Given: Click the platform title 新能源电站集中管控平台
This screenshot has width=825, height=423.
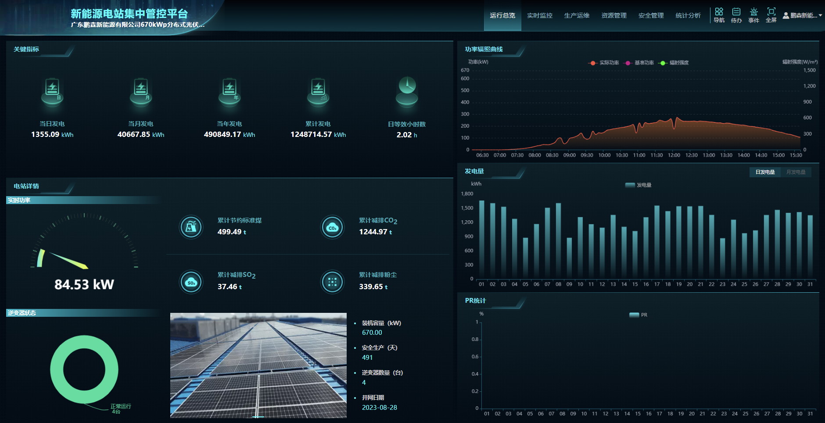Looking at the screenshot, I should pos(129,14).
